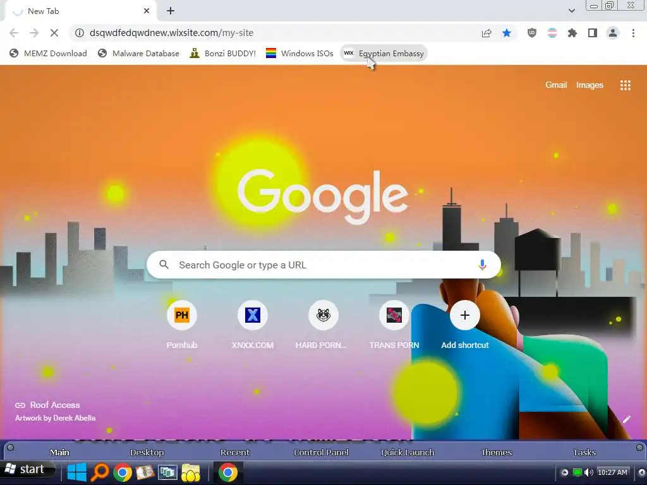Share this page icon in address bar
This screenshot has width=647, height=485.
tap(487, 33)
